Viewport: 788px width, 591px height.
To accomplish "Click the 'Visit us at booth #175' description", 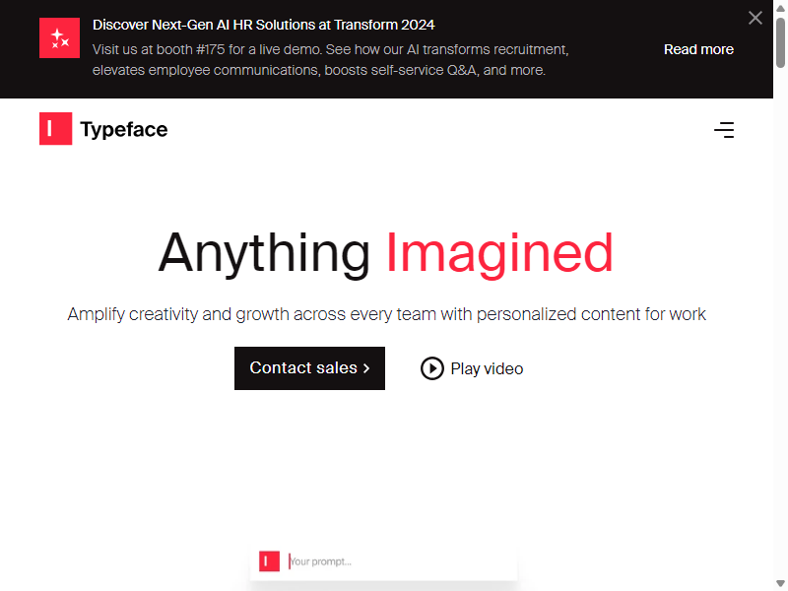I will click(x=330, y=60).
